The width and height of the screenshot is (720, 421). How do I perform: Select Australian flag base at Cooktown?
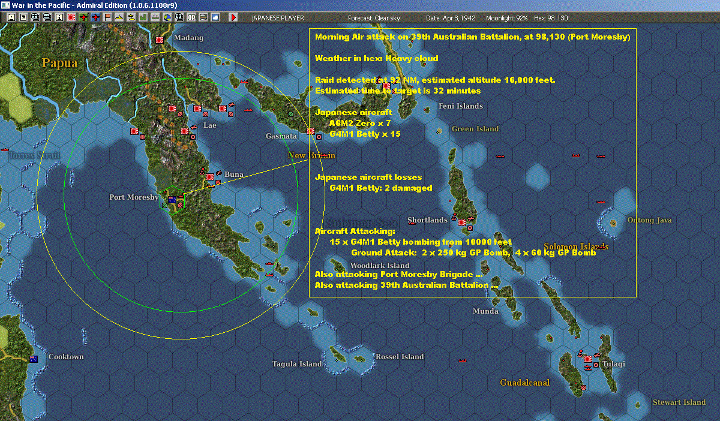point(34,359)
